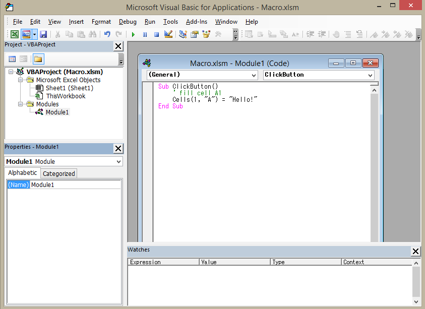This screenshot has width=425, height=309.
Task: Open the Debug menu
Action: click(128, 22)
